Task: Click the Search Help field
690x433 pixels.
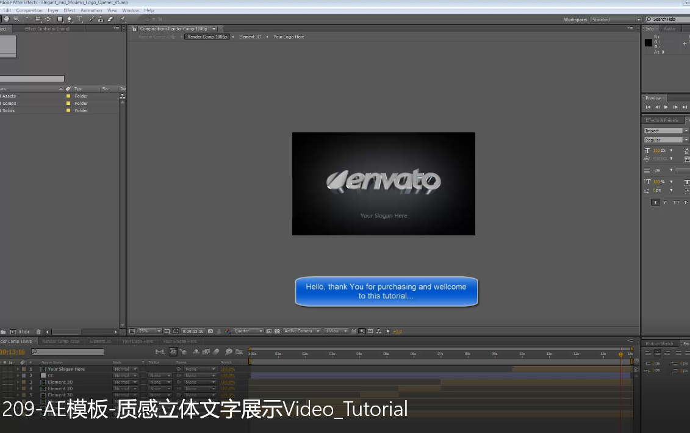Action: (667, 20)
